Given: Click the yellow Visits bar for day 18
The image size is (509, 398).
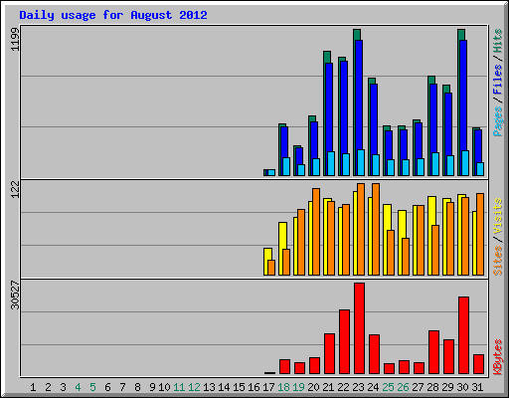Looking at the screenshot, I should coord(281,236).
